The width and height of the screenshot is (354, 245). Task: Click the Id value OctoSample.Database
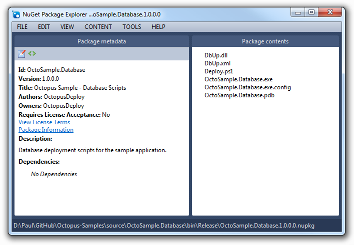pyautogui.click(x=56, y=70)
